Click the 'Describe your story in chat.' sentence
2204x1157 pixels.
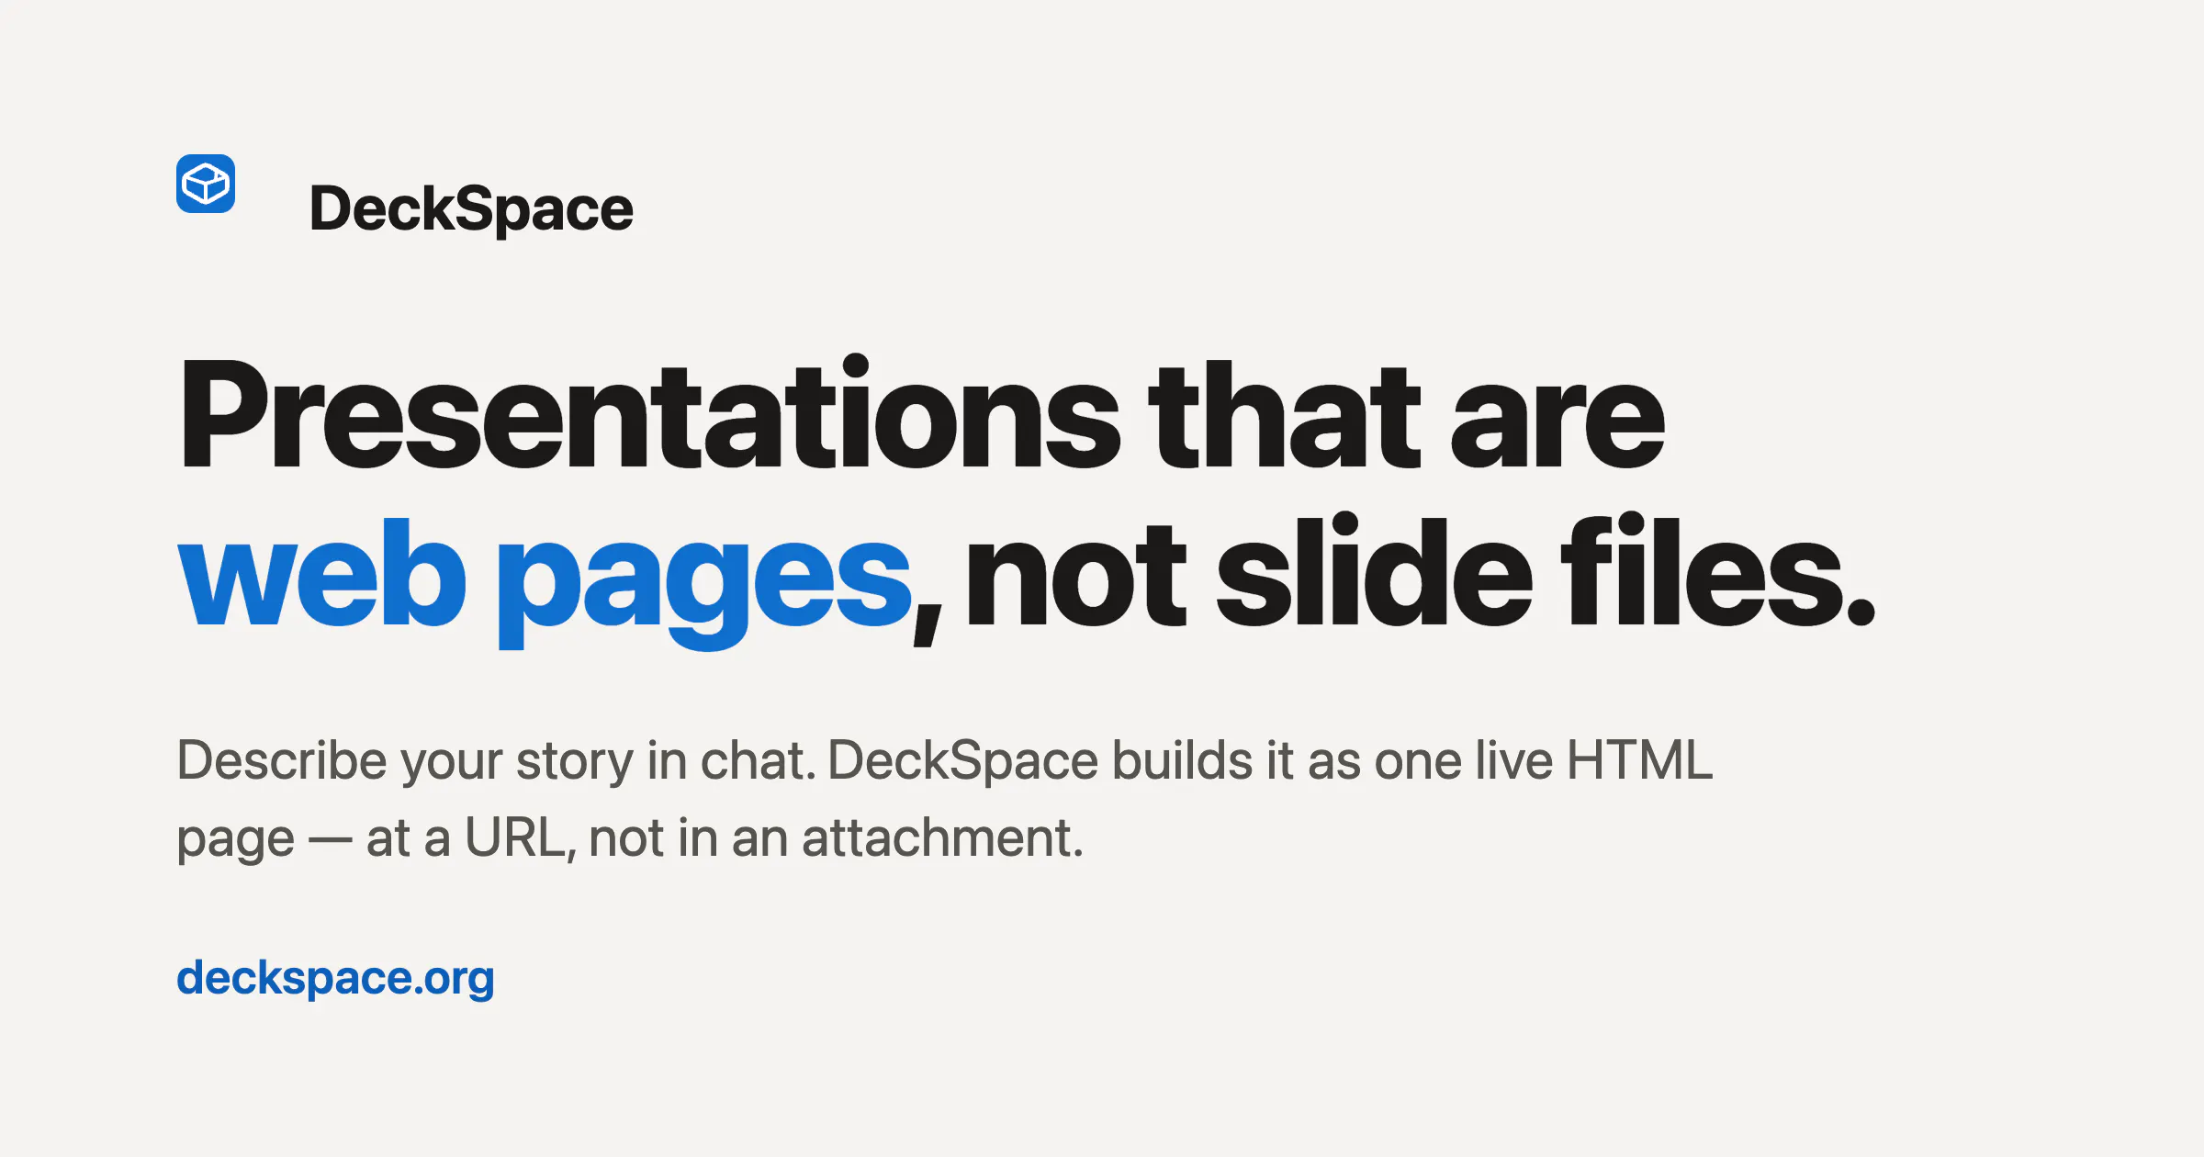497,761
